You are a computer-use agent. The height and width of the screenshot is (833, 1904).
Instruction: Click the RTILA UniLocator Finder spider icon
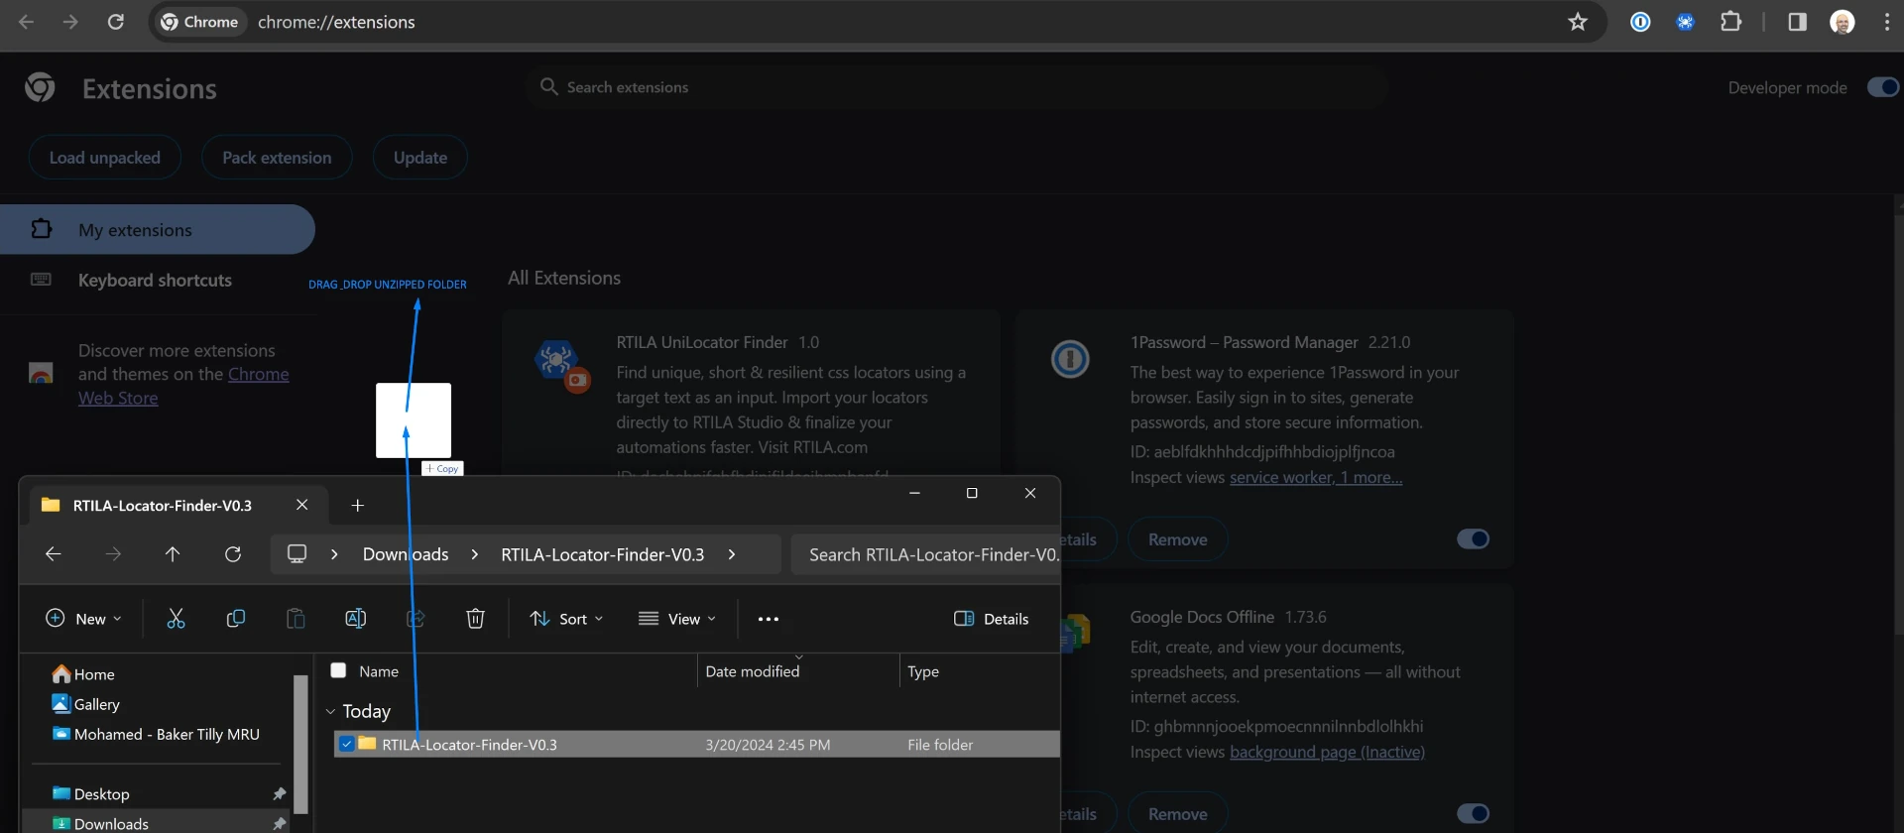pos(561,364)
